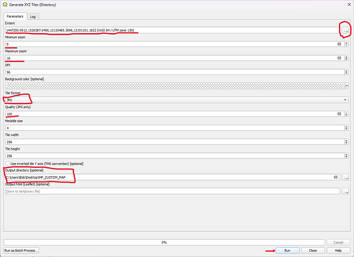Enable Use inverted tile Y axis checkbox

coord(8,164)
